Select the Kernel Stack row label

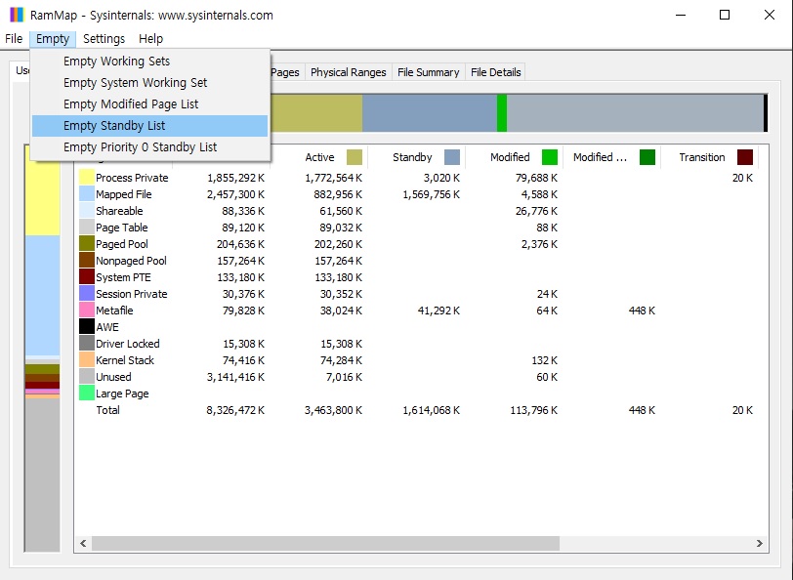(x=125, y=360)
